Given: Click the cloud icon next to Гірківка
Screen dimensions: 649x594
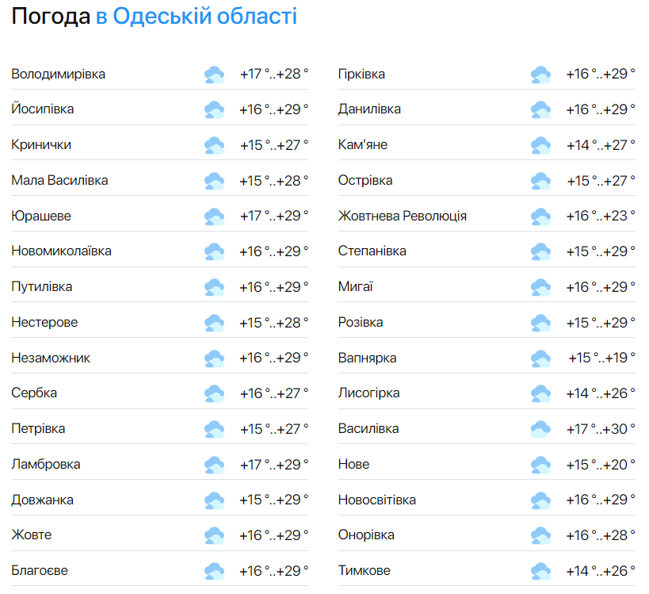Looking at the screenshot, I should pos(540,73).
